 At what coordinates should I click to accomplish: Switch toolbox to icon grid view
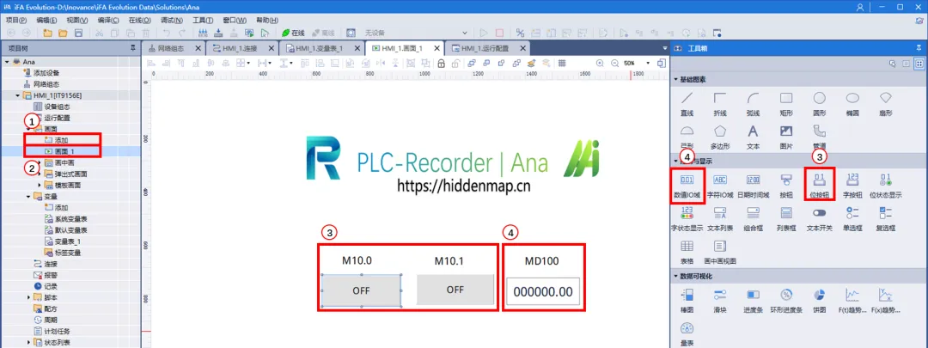tap(919, 64)
